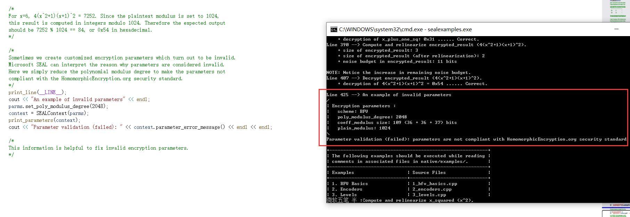Click the '3_levels.cpp' source file entry
Image resolution: width=630 pixels, height=217 pixels.
(429, 194)
